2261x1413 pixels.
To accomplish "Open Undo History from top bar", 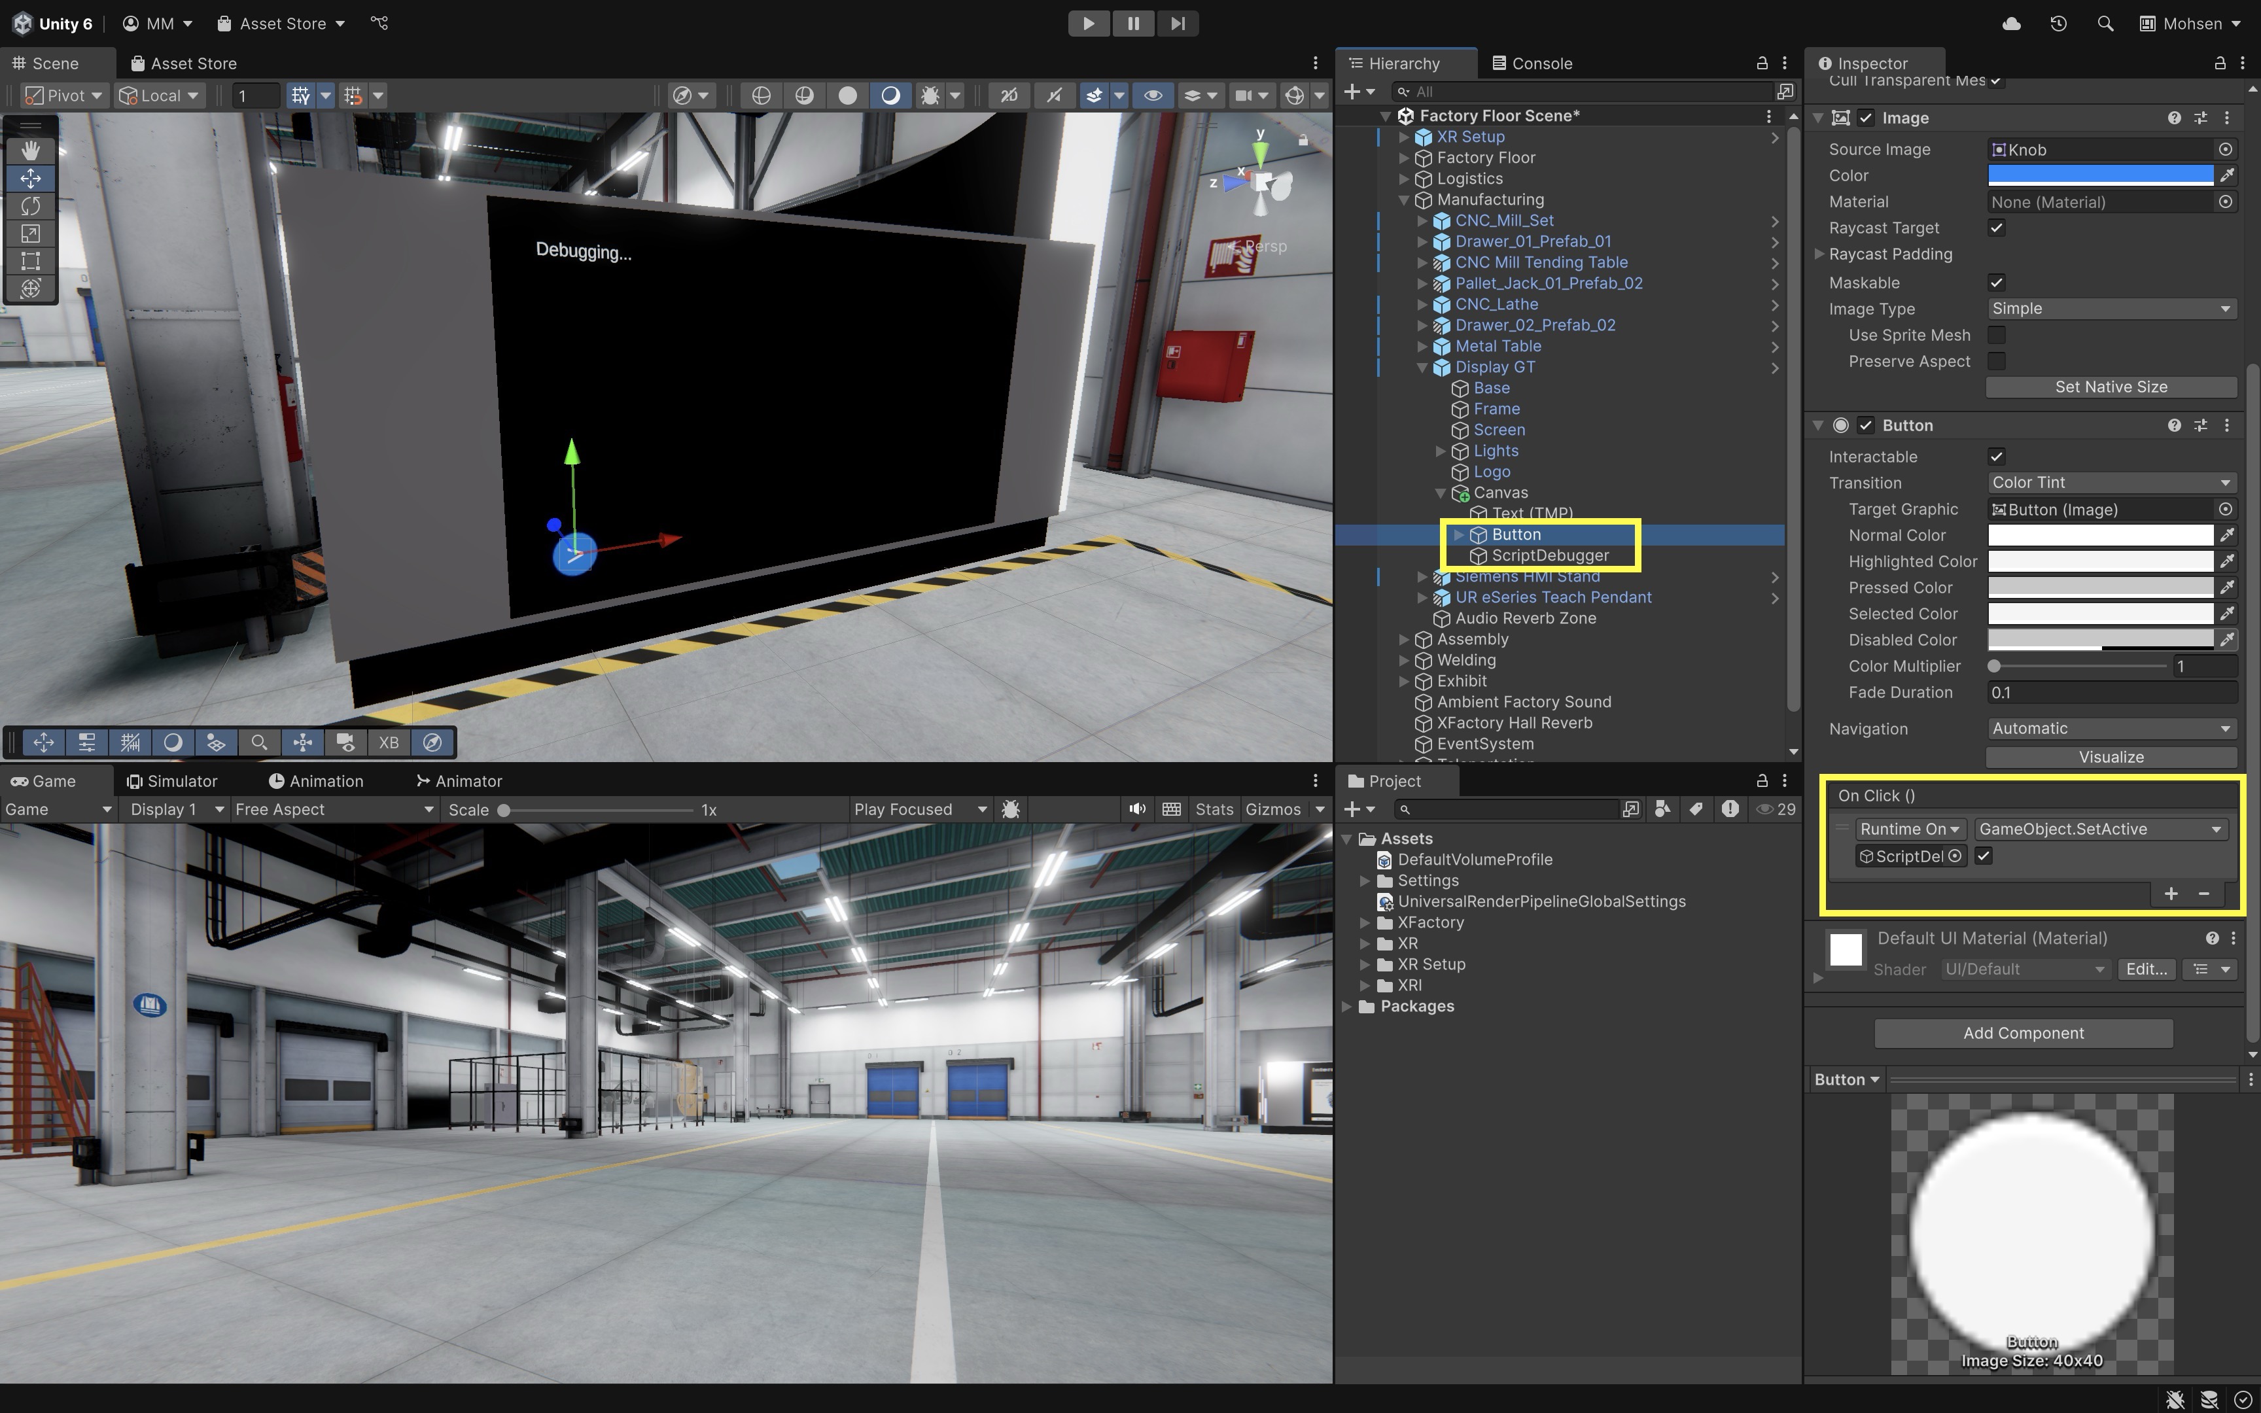I will coord(2058,24).
